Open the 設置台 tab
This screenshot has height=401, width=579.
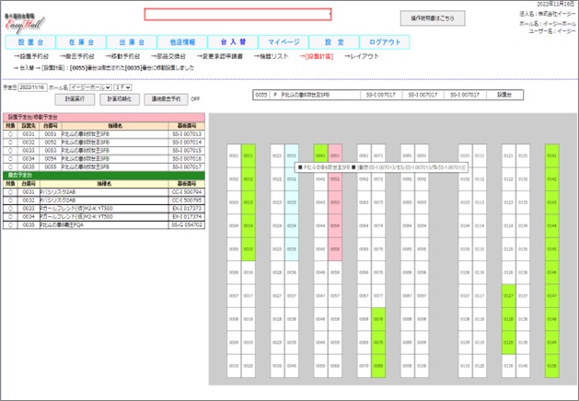tap(29, 42)
